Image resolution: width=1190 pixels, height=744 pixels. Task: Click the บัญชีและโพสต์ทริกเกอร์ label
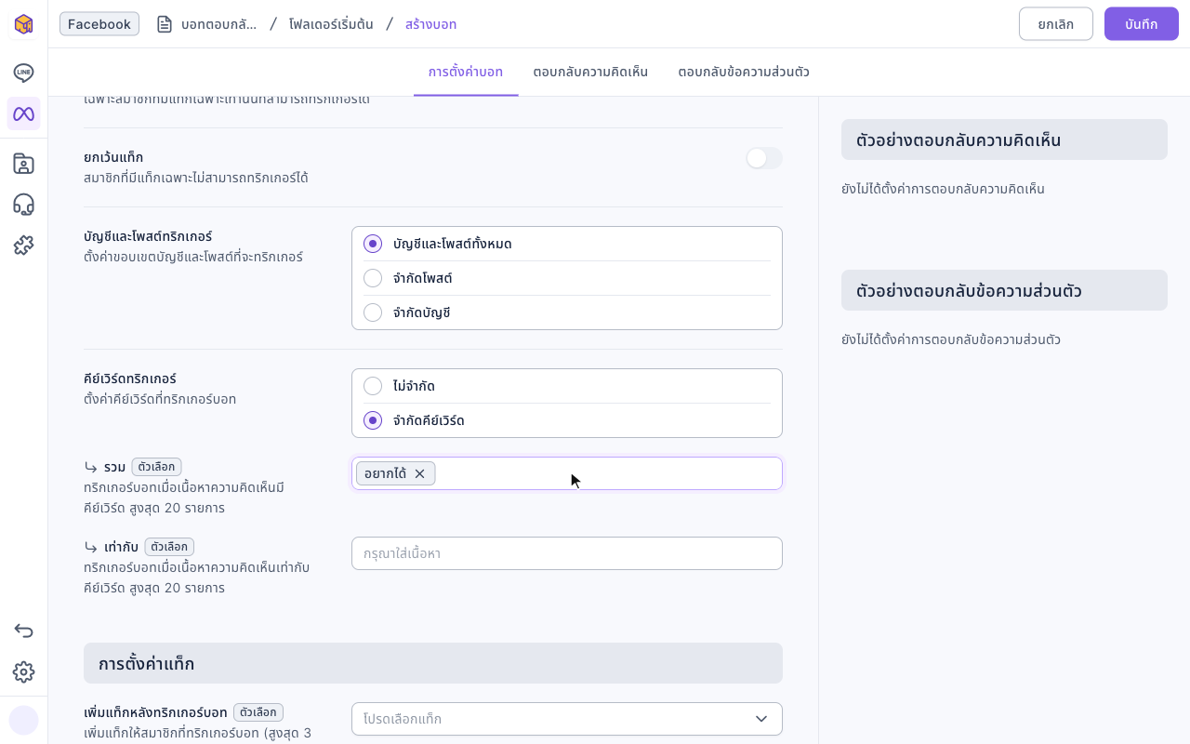tap(148, 236)
